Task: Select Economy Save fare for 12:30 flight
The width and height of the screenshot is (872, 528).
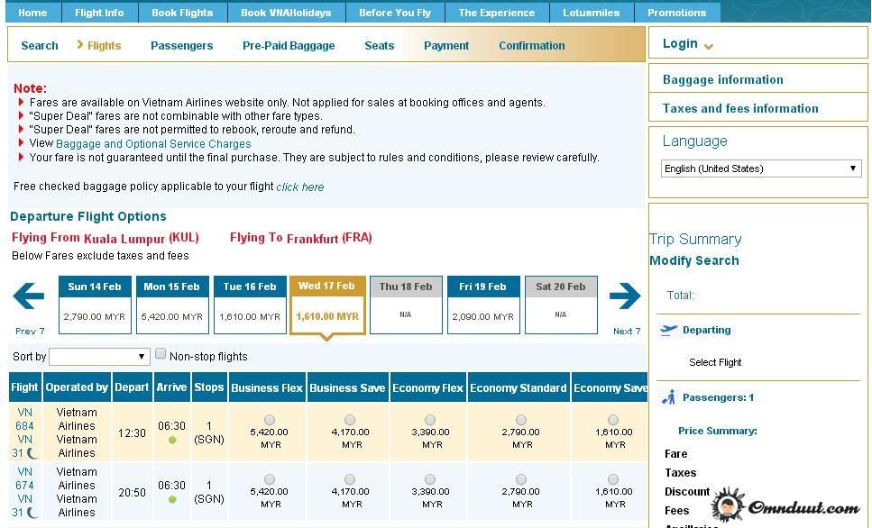Action: click(613, 420)
